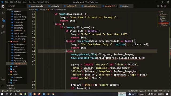Click Ln 44, Col 22 in status bar

pyautogui.click(x=133, y=91)
